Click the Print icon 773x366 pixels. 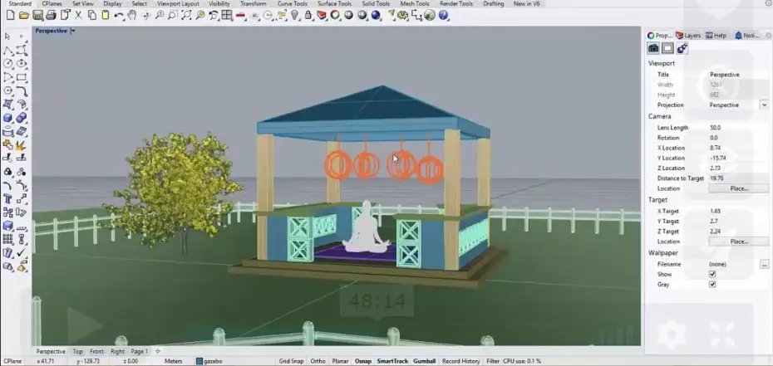click(x=51, y=15)
